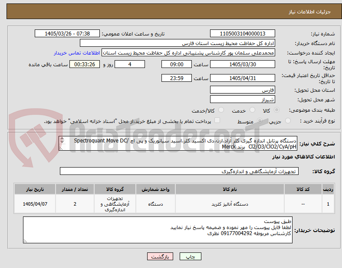Open the اطلاعات تماس خریدار link
The image size is (342, 268).
77,53
